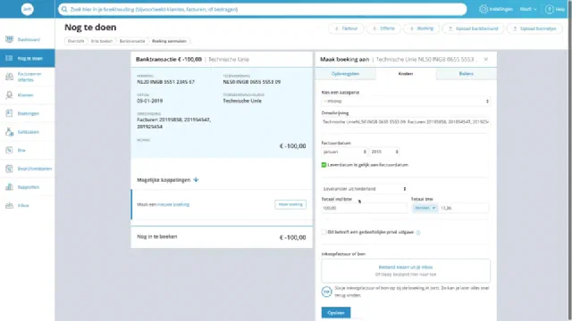Click the Jortt logo icon
Screen dimensions: 572x321
click(x=28, y=9)
